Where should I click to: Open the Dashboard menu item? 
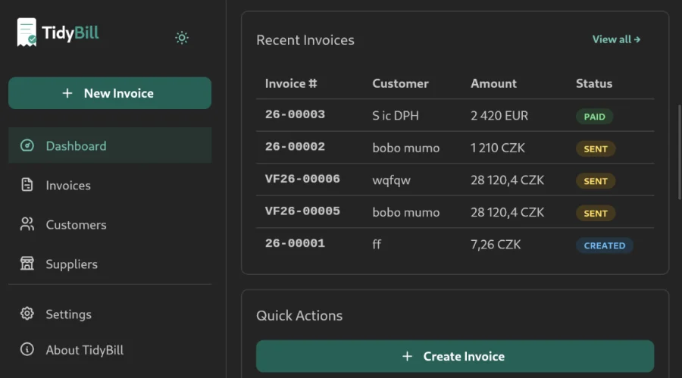click(x=110, y=145)
